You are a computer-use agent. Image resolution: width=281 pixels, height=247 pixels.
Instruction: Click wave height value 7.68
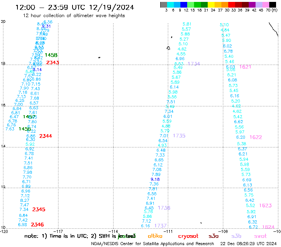[35, 98]
